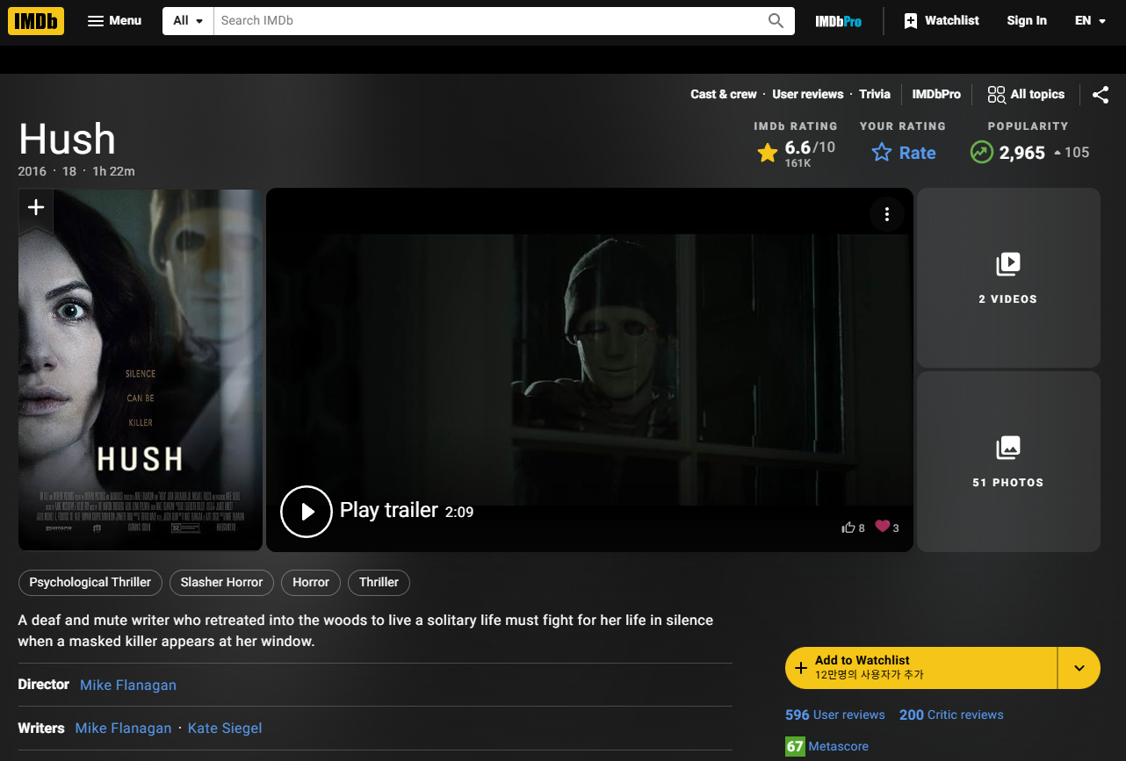Click the popularity rank 2,965

click(1022, 153)
